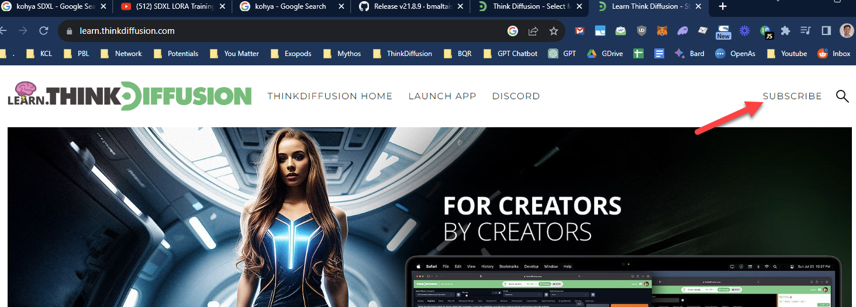856x307 pixels.
Task: Click the Learn.ThinkDiffusion logo
Action: [x=129, y=96]
